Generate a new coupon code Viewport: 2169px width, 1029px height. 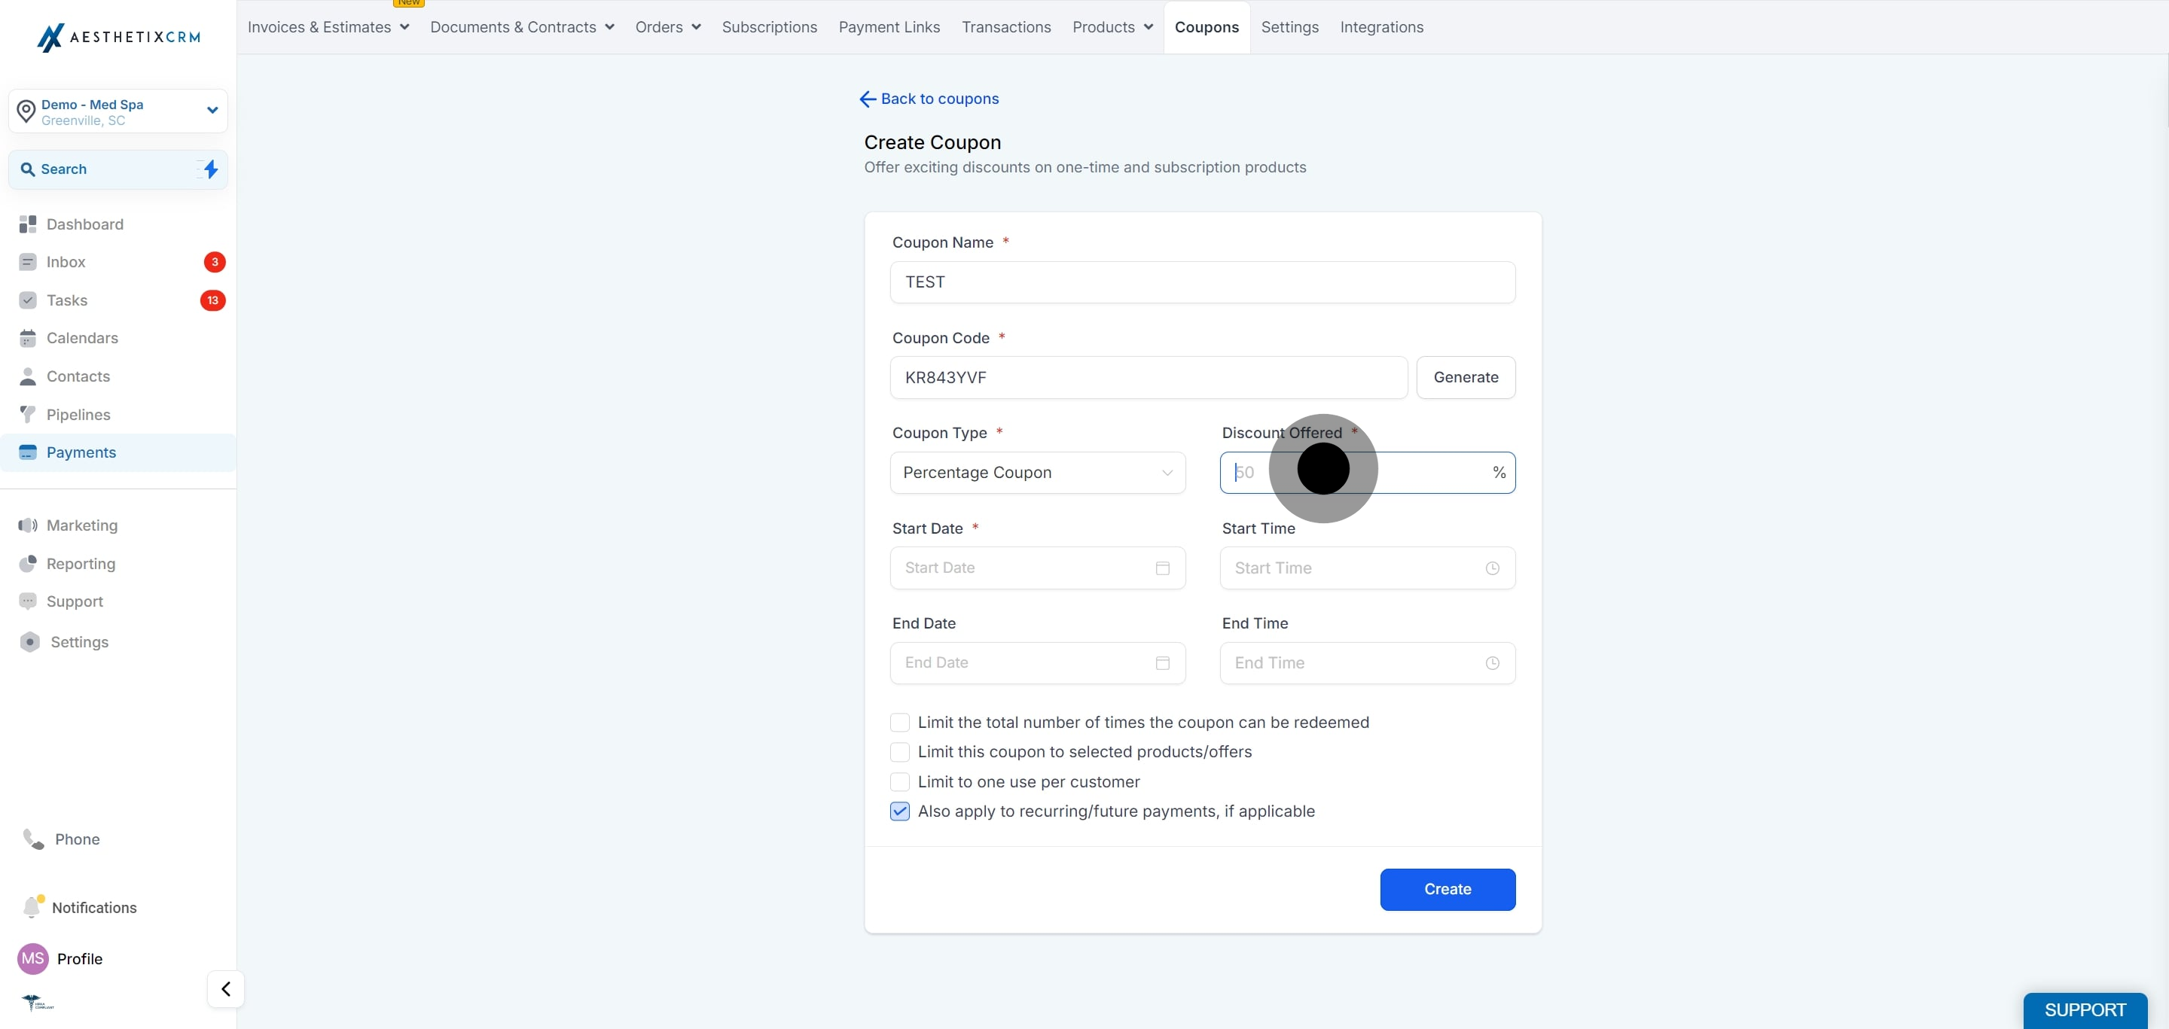coord(1466,378)
